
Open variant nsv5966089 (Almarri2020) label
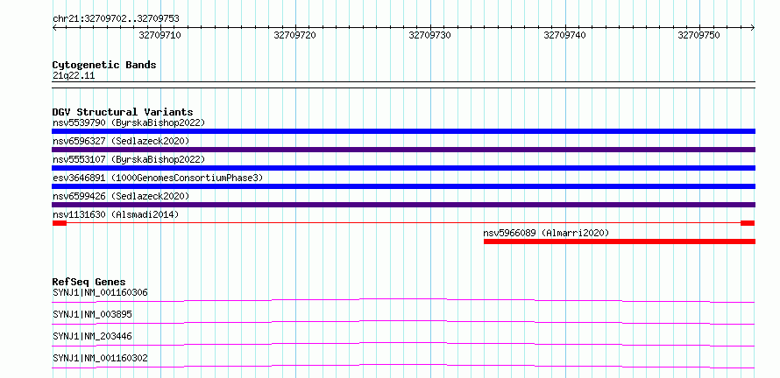click(546, 233)
